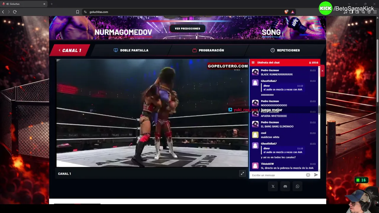Close the chat panel with the X
This screenshot has height=213, width=379.
pyautogui.click(x=322, y=71)
